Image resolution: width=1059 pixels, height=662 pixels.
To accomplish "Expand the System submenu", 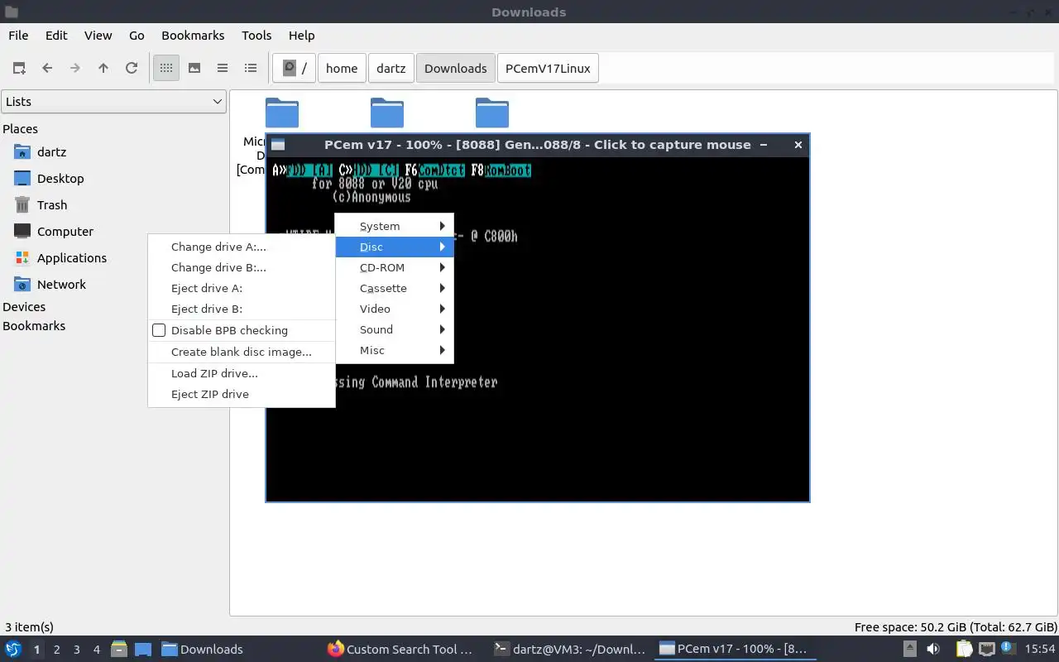I will tap(395, 226).
